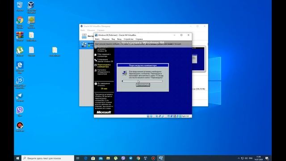Switch the ENG input language indicator
The image size is (286, 161).
tap(251, 158)
